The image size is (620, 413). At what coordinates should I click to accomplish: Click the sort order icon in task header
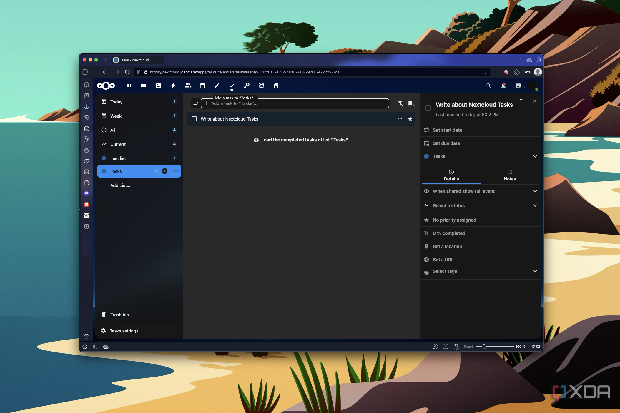point(411,103)
